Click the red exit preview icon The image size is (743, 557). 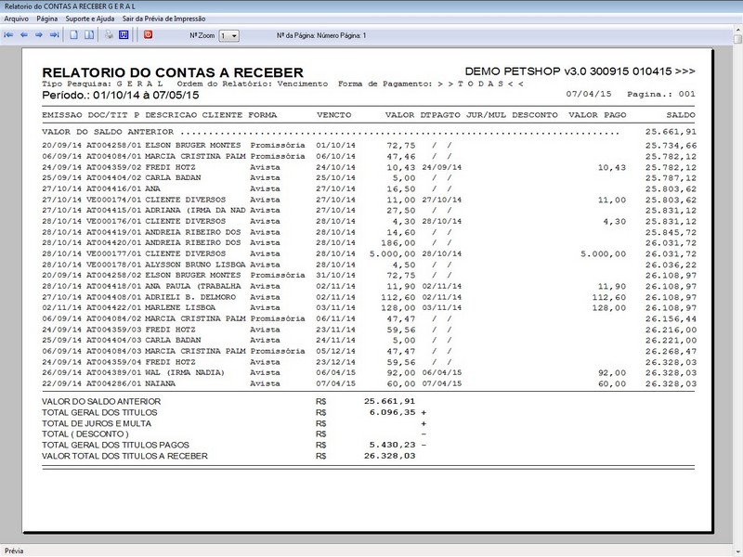[x=148, y=35]
